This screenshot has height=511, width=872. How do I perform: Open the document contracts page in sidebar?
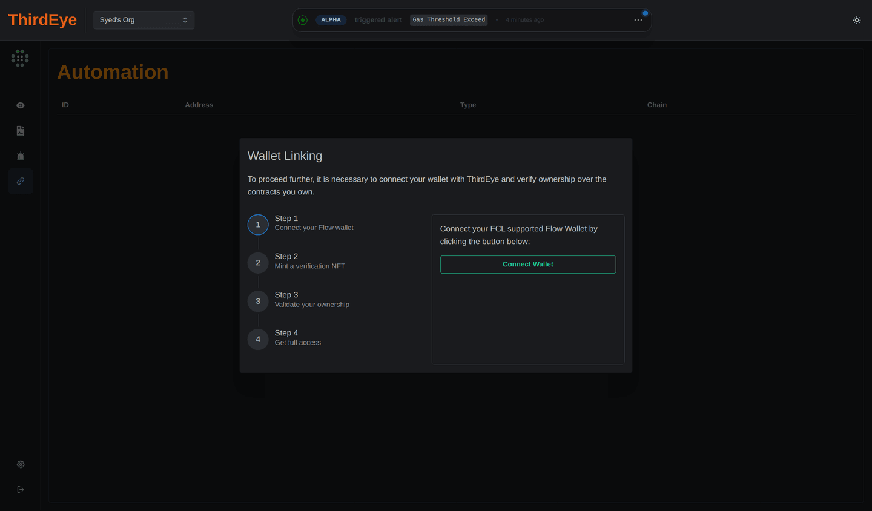click(x=21, y=131)
